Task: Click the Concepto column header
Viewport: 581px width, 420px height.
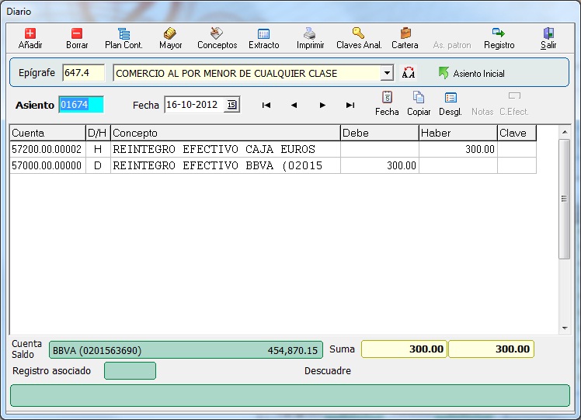Action: coord(225,133)
